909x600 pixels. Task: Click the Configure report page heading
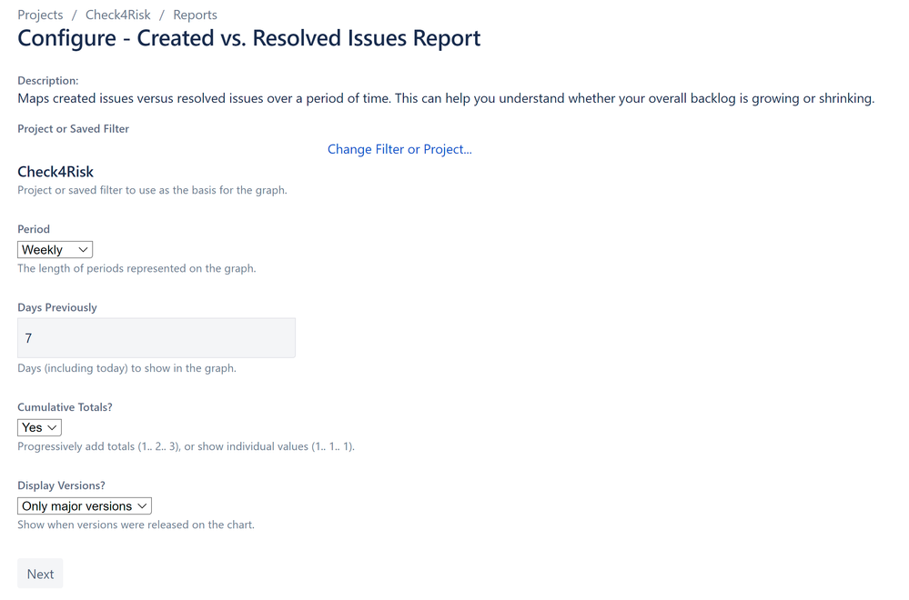248,38
